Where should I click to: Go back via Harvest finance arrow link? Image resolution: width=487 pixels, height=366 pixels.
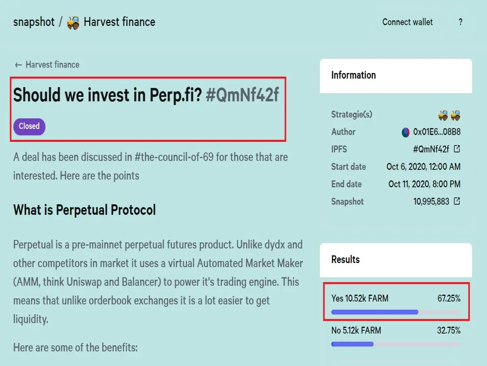47,64
